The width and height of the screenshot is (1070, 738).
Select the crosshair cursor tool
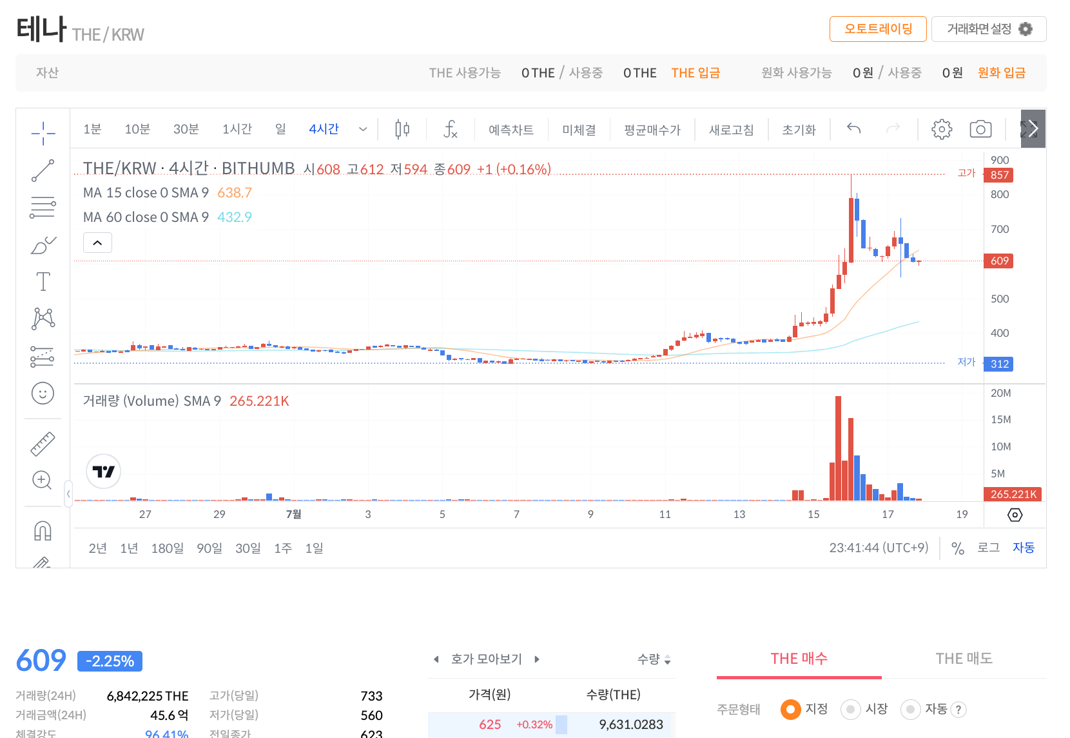pyautogui.click(x=43, y=133)
